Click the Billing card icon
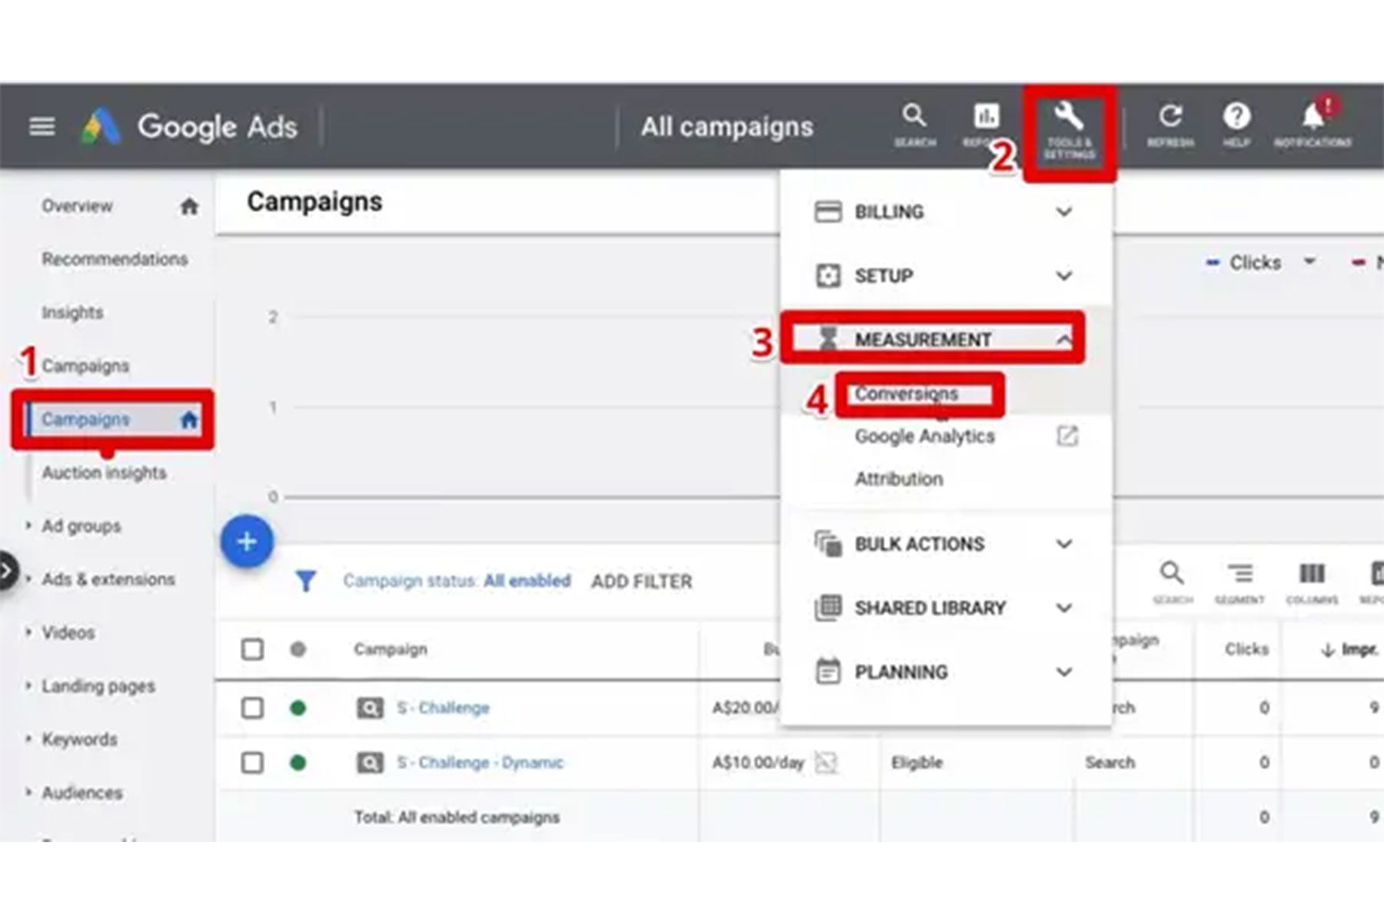Viewport: 1384px width, 922px height. click(x=827, y=211)
